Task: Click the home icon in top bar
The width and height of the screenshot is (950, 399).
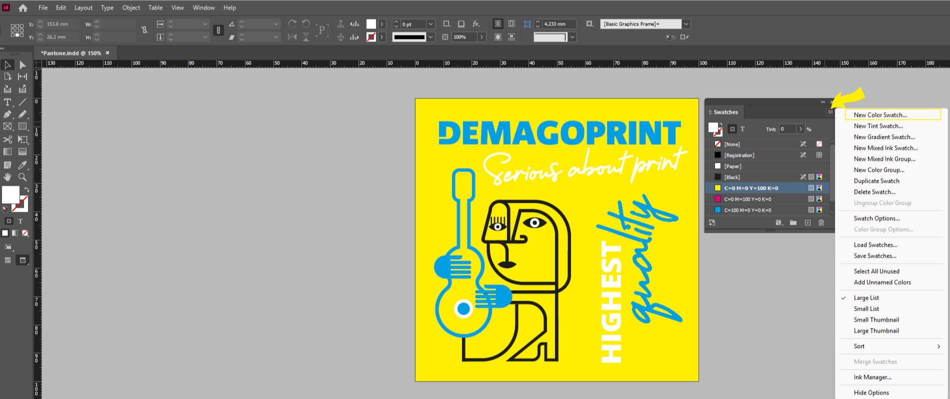Action: (23, 8)
